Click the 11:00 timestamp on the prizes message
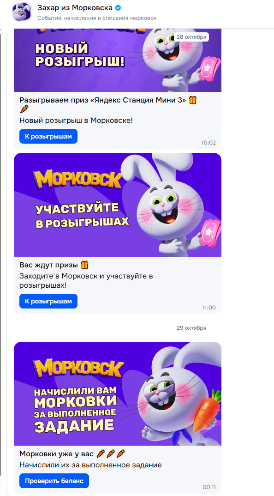274x496 pixels. (209, 308)
